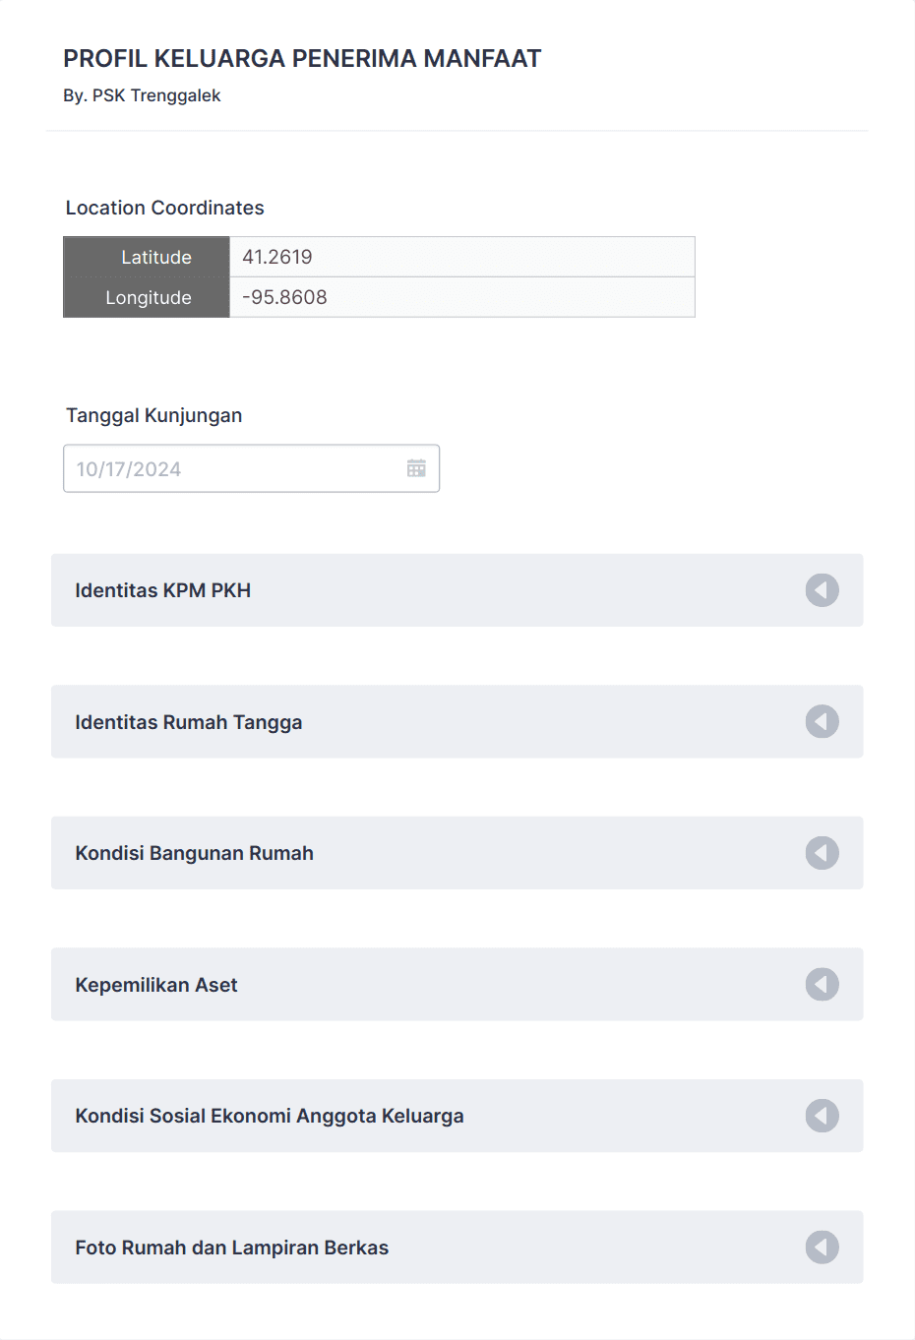915x1340 pixels.
Task: Click the Latitude value field
Action: click(x=462, y=257)
